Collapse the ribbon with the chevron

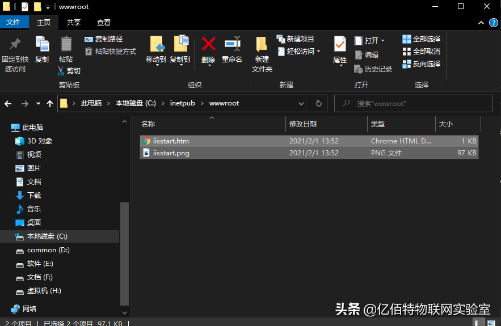coord(482,22)
